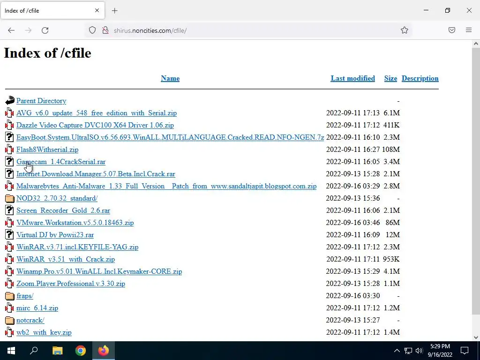Click the folder icon beside fraps
The height and width of the screenshot is (360, 480).
tap(10, 296)
